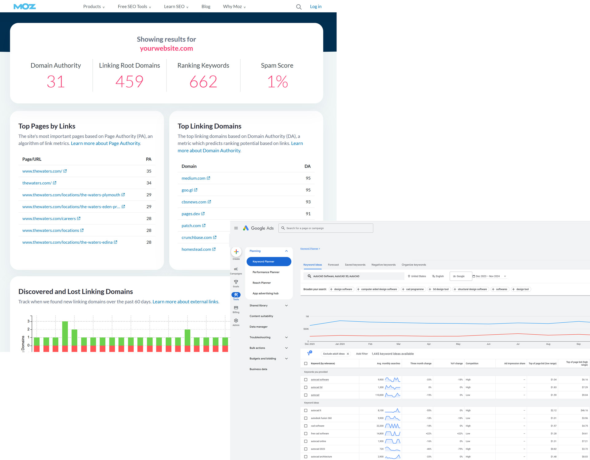The width and height of the screenshot is (590, 460).
Task: Check the 'cad software' keyword row
Action: point(306,426)
